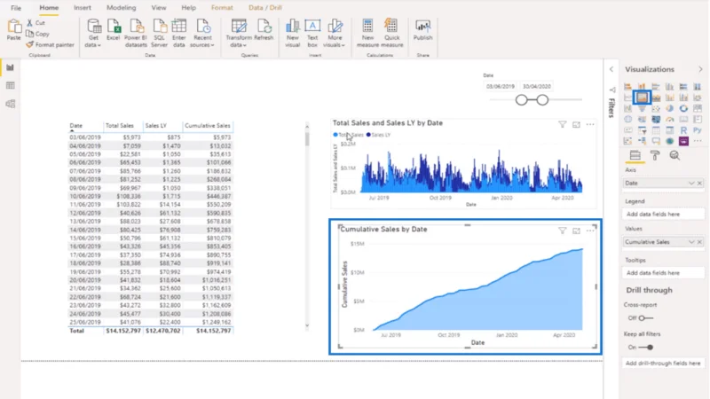
Task: Collapse the Visualizations pane arrow
Action: 700,69
